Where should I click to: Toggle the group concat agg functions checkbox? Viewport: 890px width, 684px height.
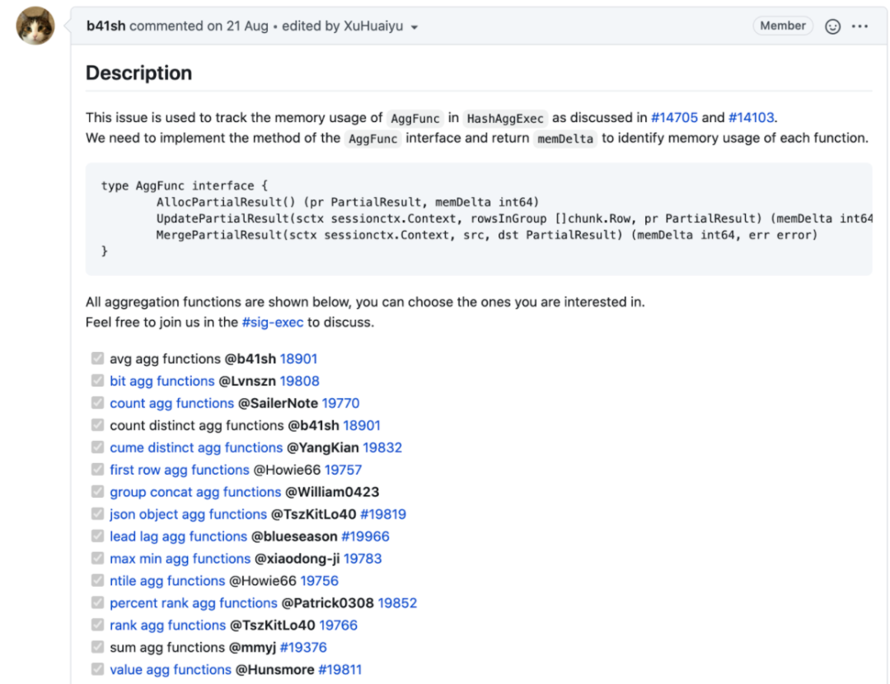pos(97,492)
